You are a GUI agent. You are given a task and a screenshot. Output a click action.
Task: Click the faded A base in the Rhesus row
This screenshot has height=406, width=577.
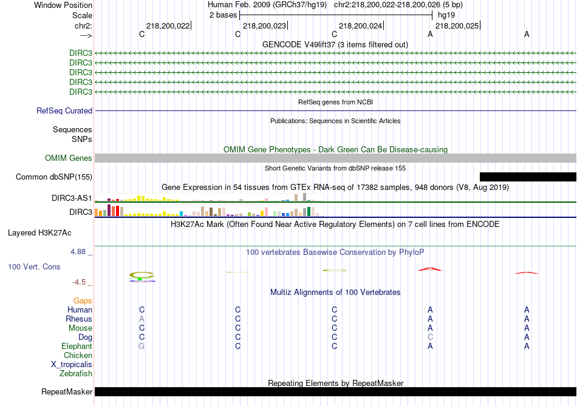pyautogui.click(x=142, y=319)
